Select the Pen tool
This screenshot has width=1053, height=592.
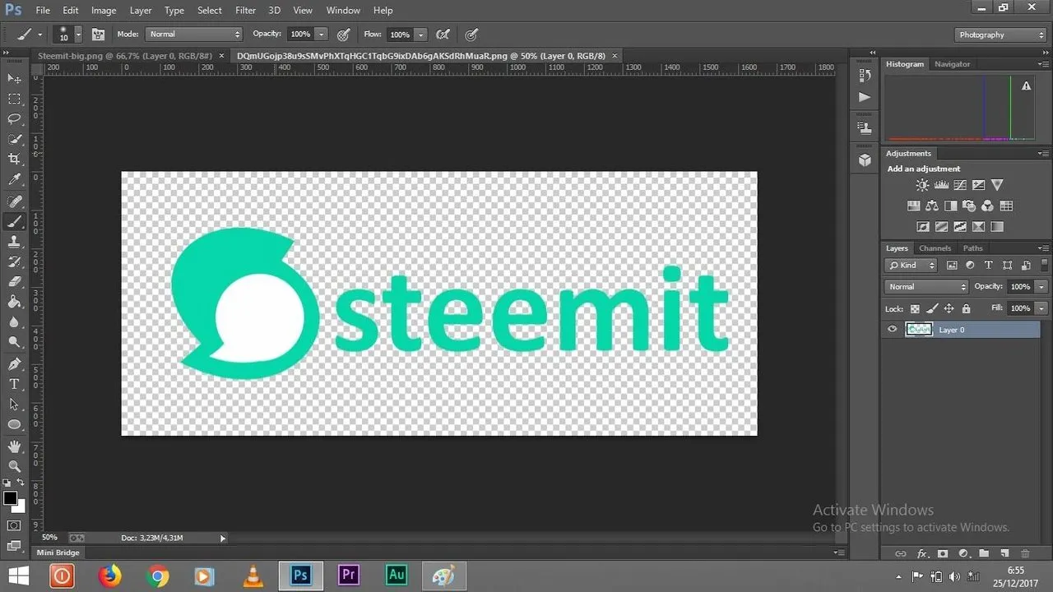pos(14,364)
